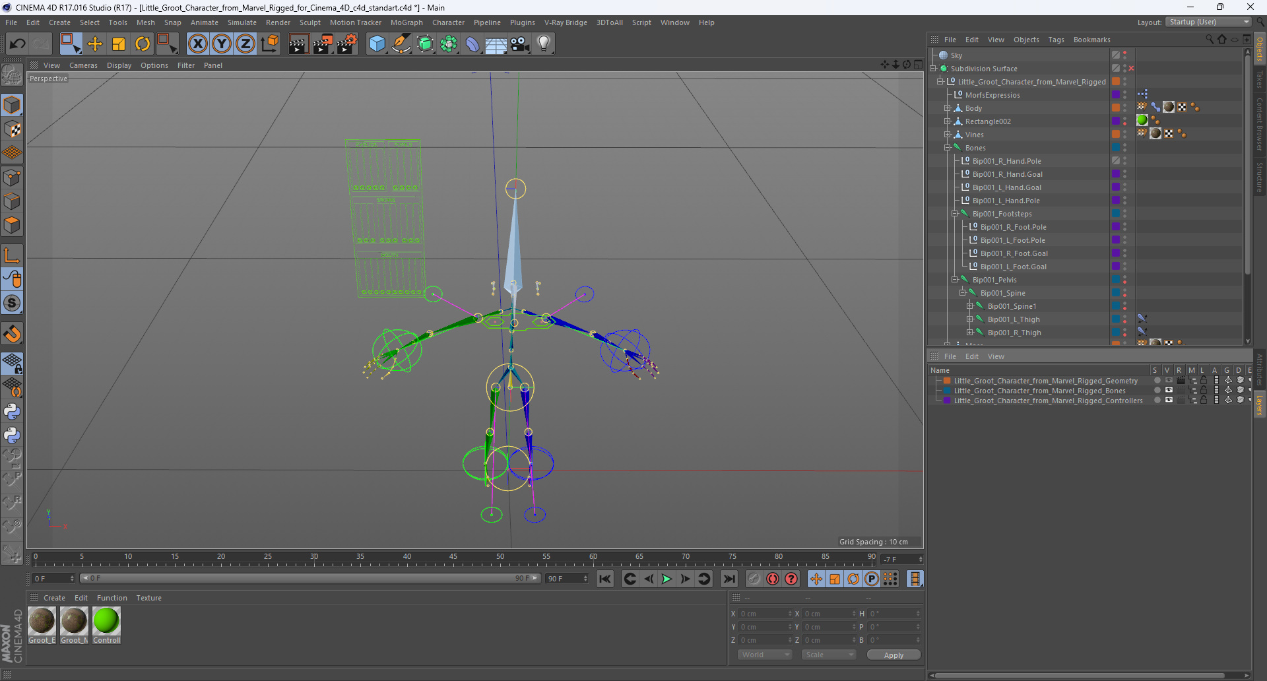This screenshot has height=681, width=1267.
Task: Toggle Bones layer view visibility
Action: [x=1169, y=391]
